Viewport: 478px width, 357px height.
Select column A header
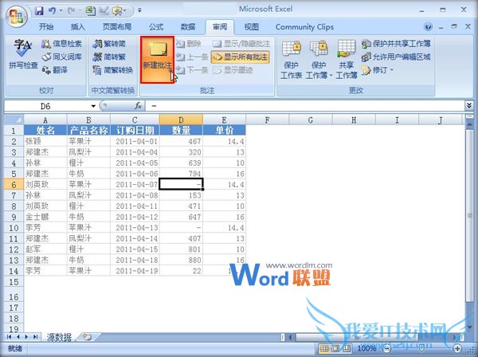45,120
